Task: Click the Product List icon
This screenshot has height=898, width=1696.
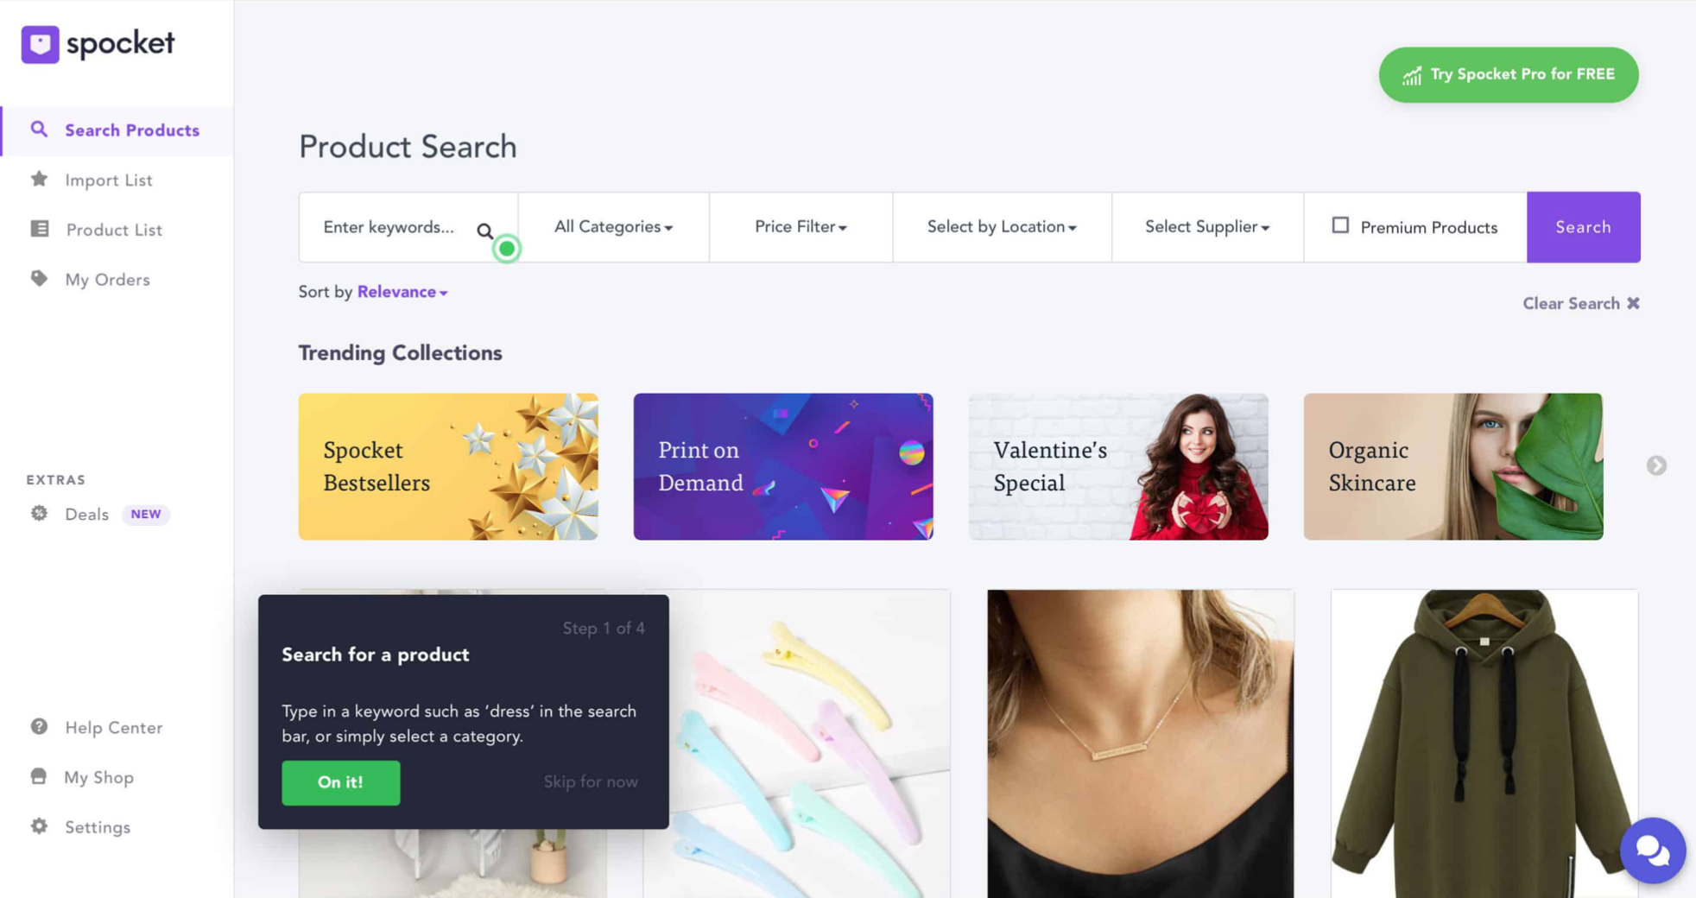Action: (40, 229)
